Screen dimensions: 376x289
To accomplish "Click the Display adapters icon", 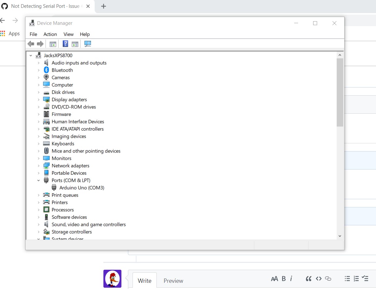I will click(46, 100).
